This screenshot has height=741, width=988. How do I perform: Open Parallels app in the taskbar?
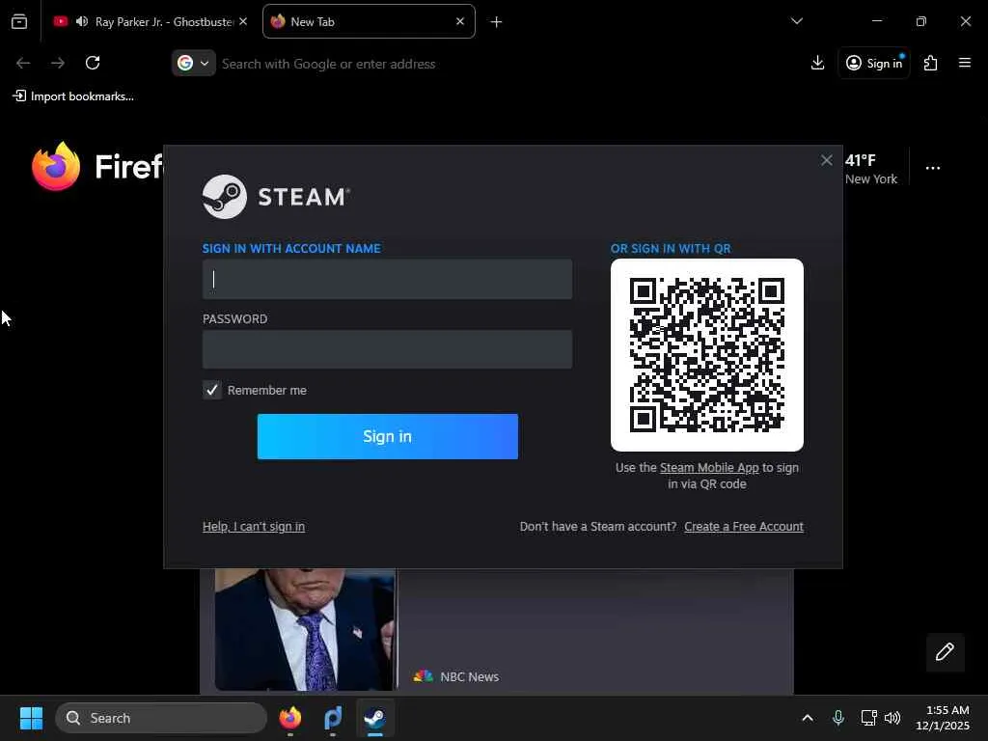tap(333, 718)
